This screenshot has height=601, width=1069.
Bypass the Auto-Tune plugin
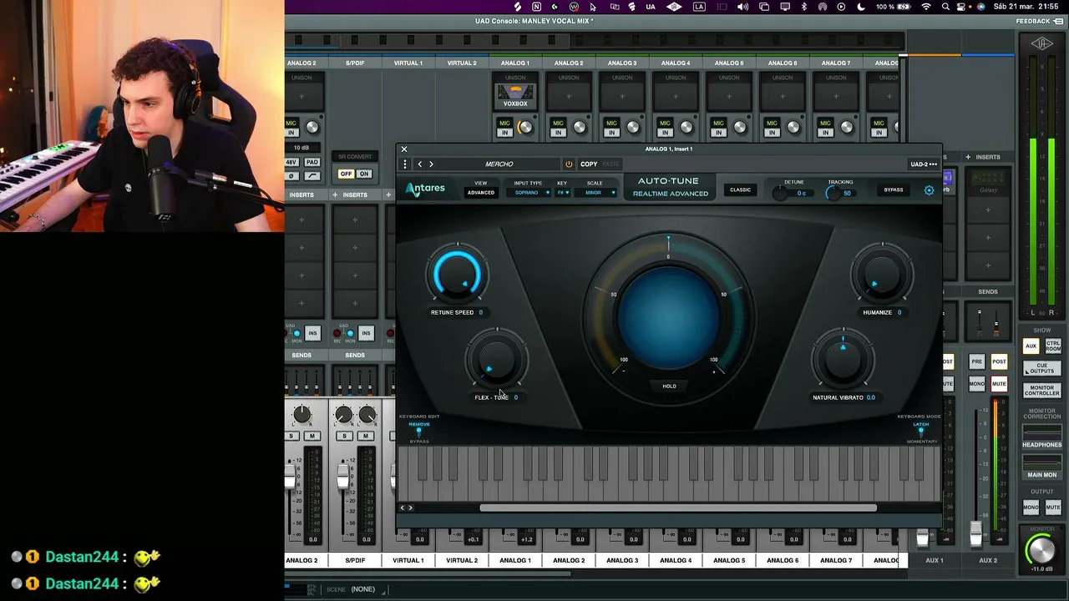894,190
